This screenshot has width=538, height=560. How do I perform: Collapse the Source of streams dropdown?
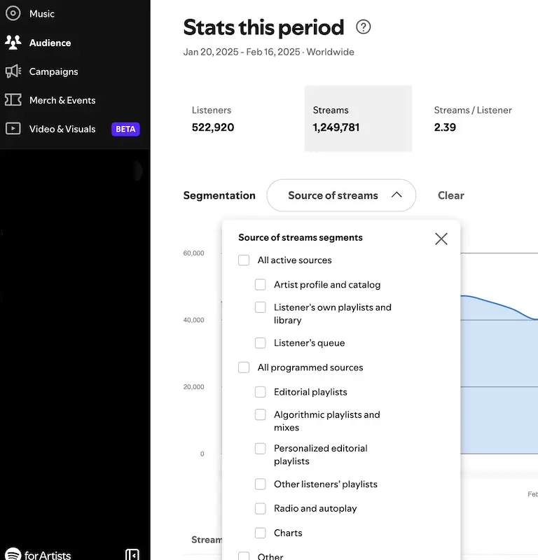click(x=341, y=195)
